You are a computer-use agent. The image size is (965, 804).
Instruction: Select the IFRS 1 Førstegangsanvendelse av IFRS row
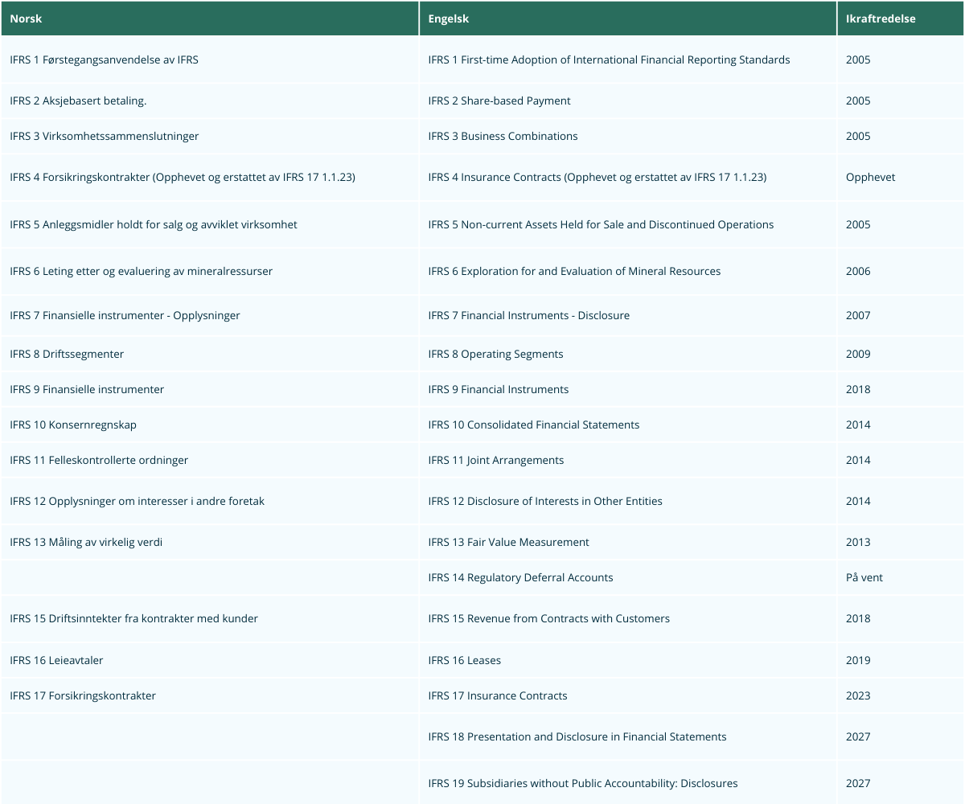coord(105,59)
